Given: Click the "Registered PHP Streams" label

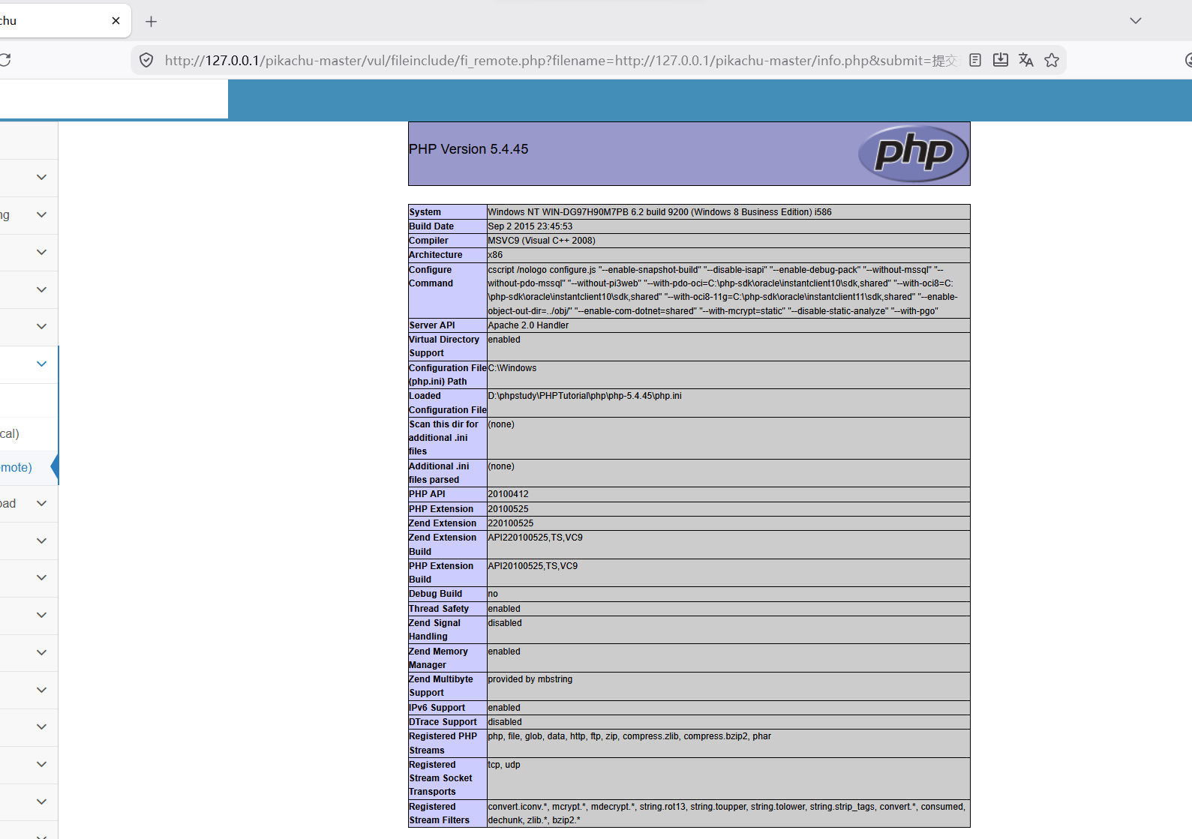Looking at the screenshot, I should (443, 743).
